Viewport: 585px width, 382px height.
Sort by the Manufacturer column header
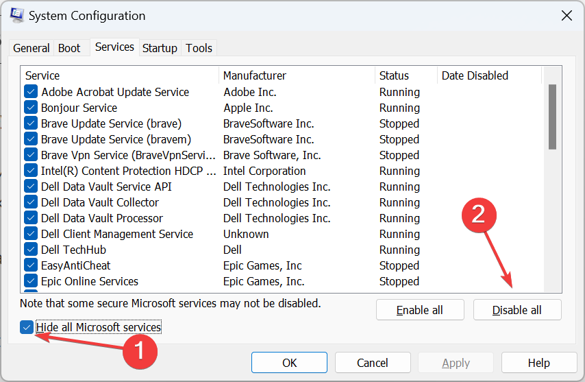[297, 75]
